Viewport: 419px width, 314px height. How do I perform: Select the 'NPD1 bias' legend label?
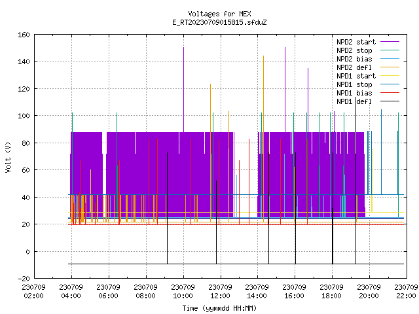(x=354, y=93)
